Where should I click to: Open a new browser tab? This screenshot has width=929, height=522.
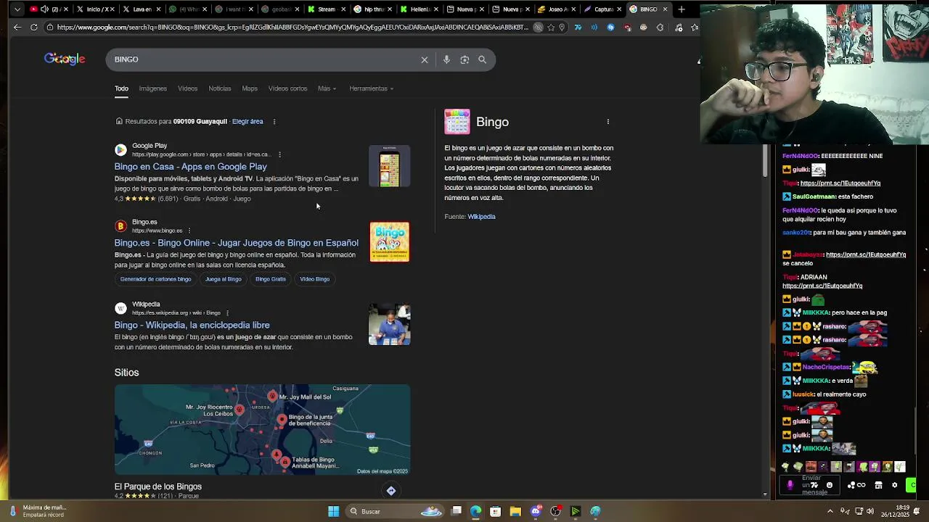(x=682, y=9)
